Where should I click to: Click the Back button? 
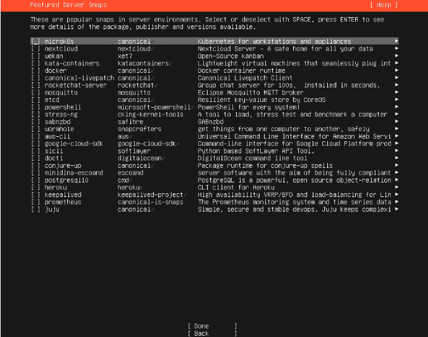(x=213, y=333)
